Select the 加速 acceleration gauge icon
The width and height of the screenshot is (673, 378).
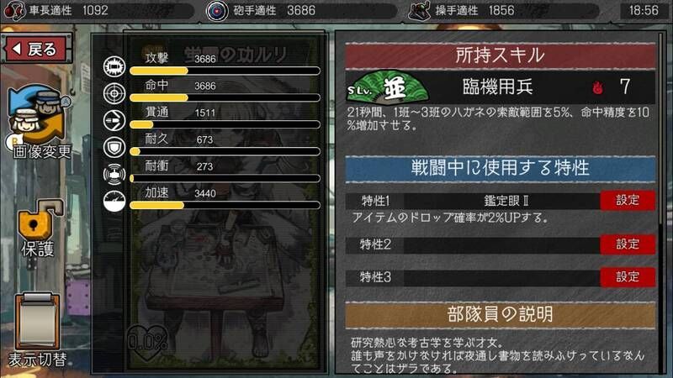click(x=114, y=201)
